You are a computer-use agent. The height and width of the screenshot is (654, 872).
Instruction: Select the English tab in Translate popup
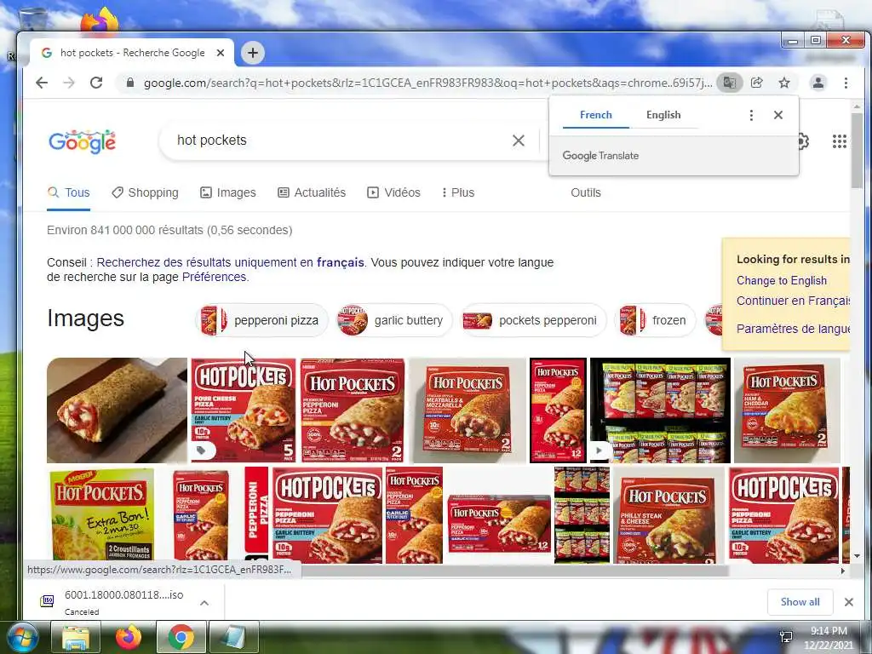(663, 115)
